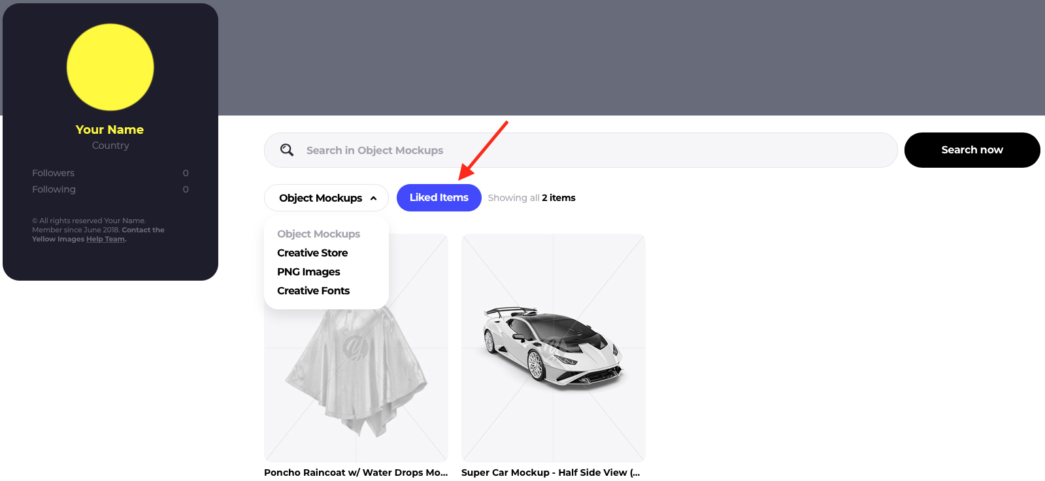Image resolution: width=1045 pixels, height=481 pixels.
Task: Click the Liked Items button
Action: [x=439, y=198]
